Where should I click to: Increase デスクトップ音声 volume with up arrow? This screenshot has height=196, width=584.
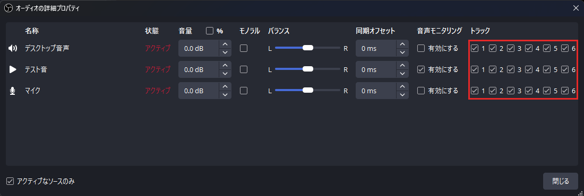tap(225, 44)
